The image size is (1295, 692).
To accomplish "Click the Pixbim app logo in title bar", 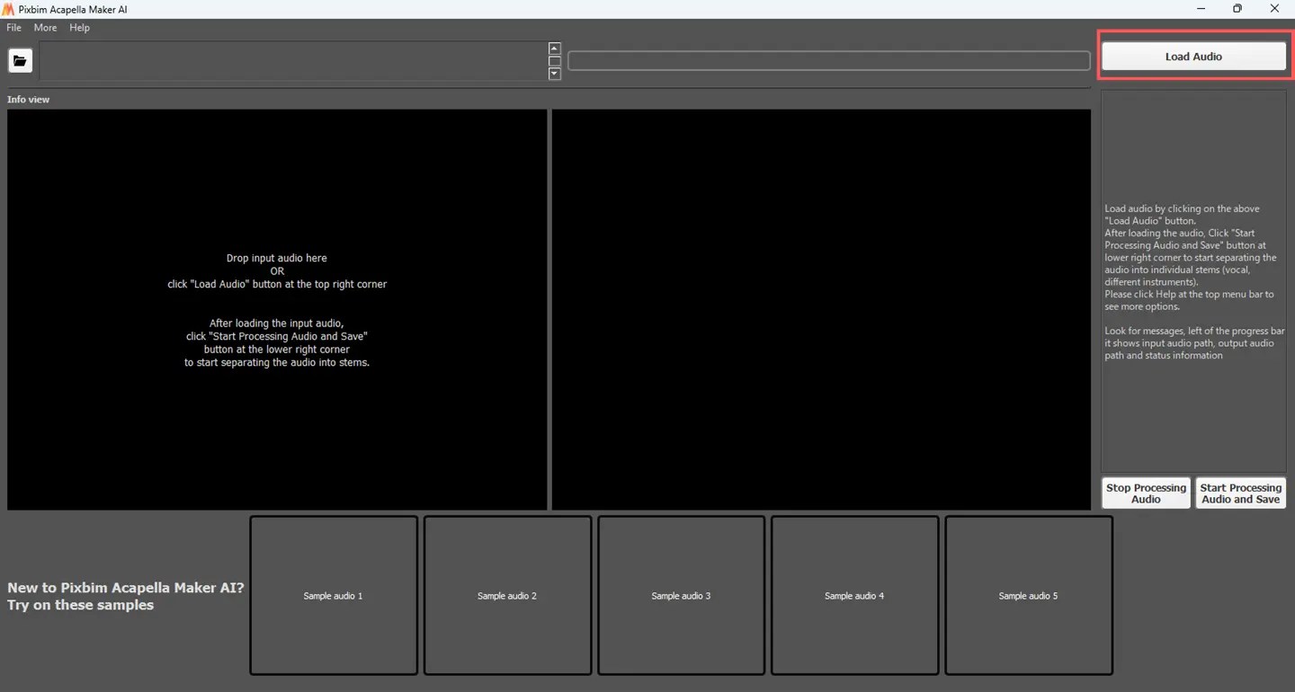I will pos(8,9).
